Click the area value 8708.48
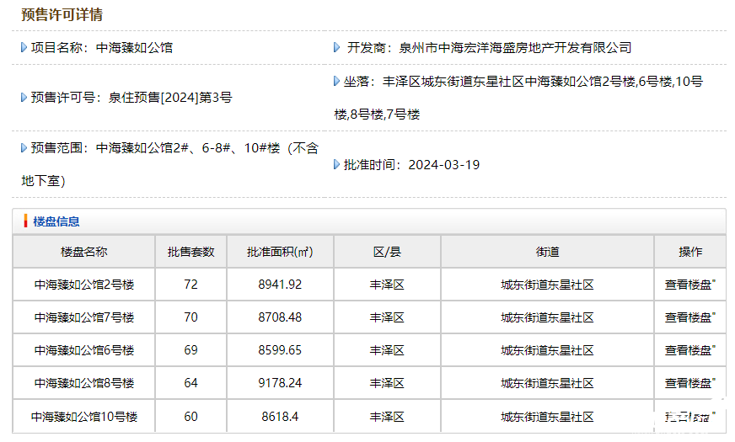This screenshot has height=442, width=735. click(280, 317)
